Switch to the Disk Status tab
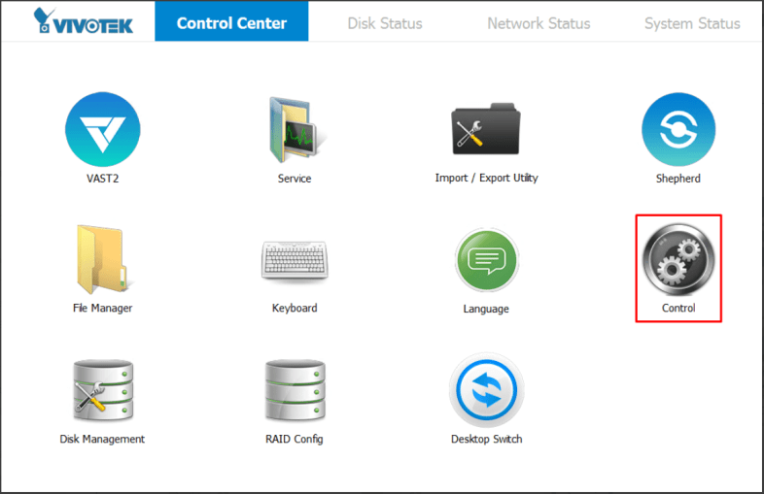Viewport: 764px width, 494px height. coord(385,23)
